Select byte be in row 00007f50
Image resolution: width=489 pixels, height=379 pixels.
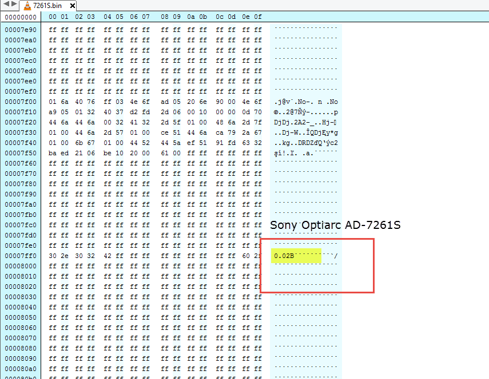click(108, 153)
